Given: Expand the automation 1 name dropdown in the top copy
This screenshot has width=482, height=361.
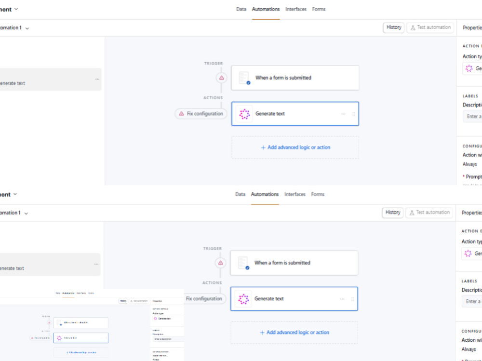Looking at the screenshot, I should click(x=27, y=28).
